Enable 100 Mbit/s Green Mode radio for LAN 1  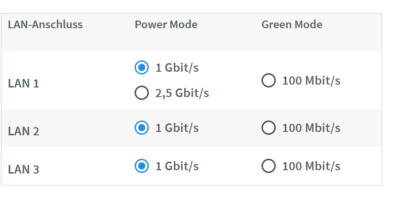(x=269, y=80)
